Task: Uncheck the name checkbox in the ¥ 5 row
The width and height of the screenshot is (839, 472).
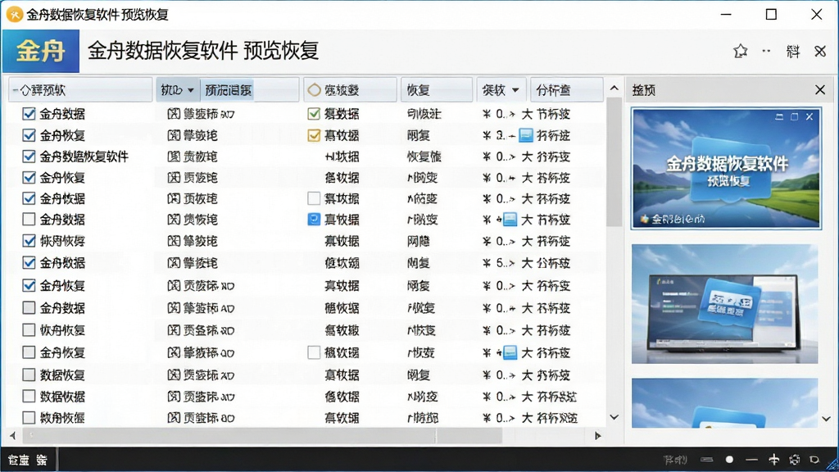Action: pos(29,263)
